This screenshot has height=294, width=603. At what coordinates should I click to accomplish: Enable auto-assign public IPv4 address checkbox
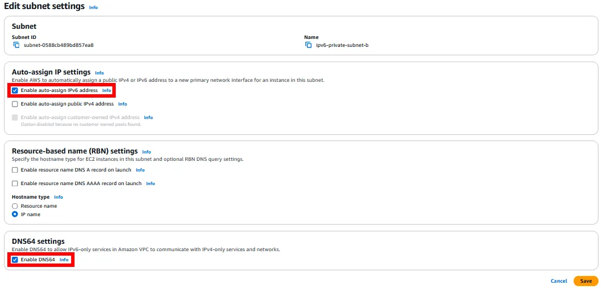pyautogui.click(x=15, y=104)
